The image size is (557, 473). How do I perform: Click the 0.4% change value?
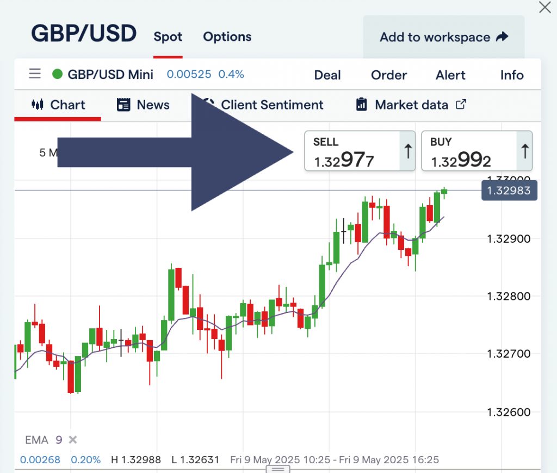(231, 74)
